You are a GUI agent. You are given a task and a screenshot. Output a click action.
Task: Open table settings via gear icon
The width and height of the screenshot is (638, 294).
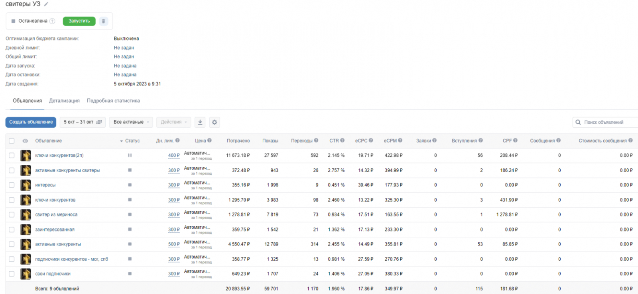tap(215, 122)
